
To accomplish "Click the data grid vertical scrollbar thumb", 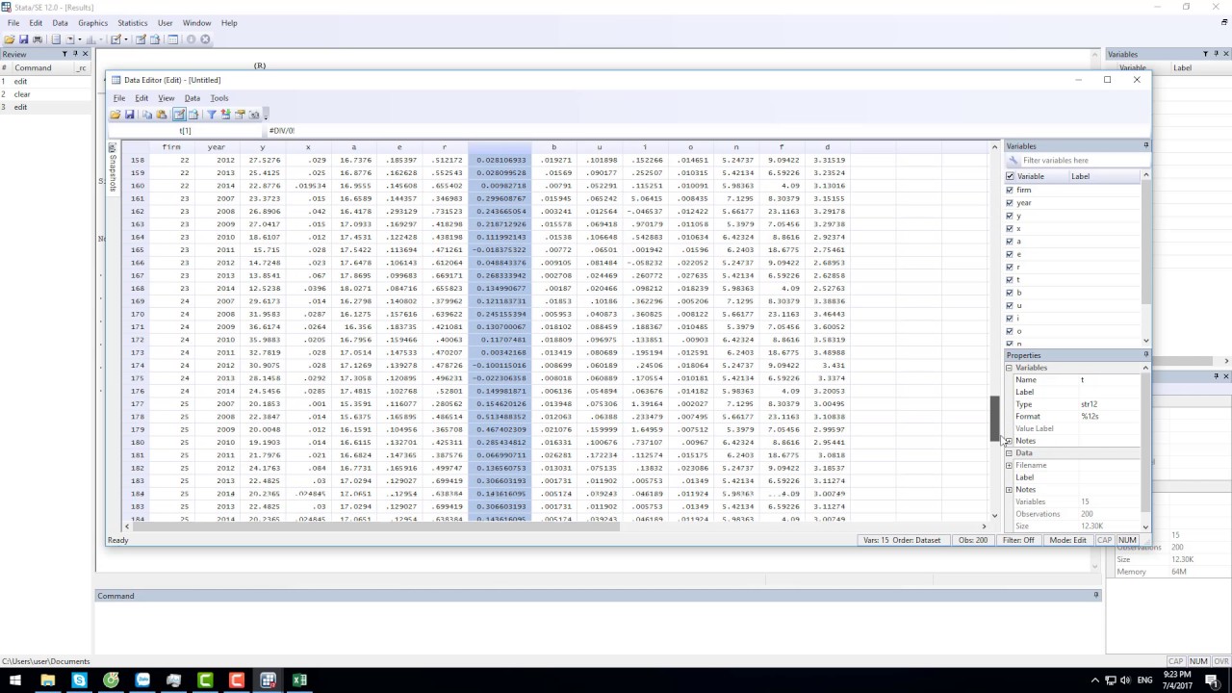I will click(995, 419).
